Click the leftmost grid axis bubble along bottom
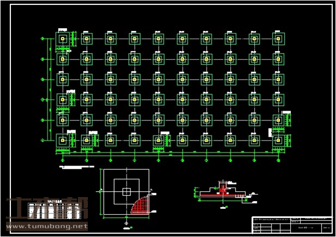 pos(63,160)
